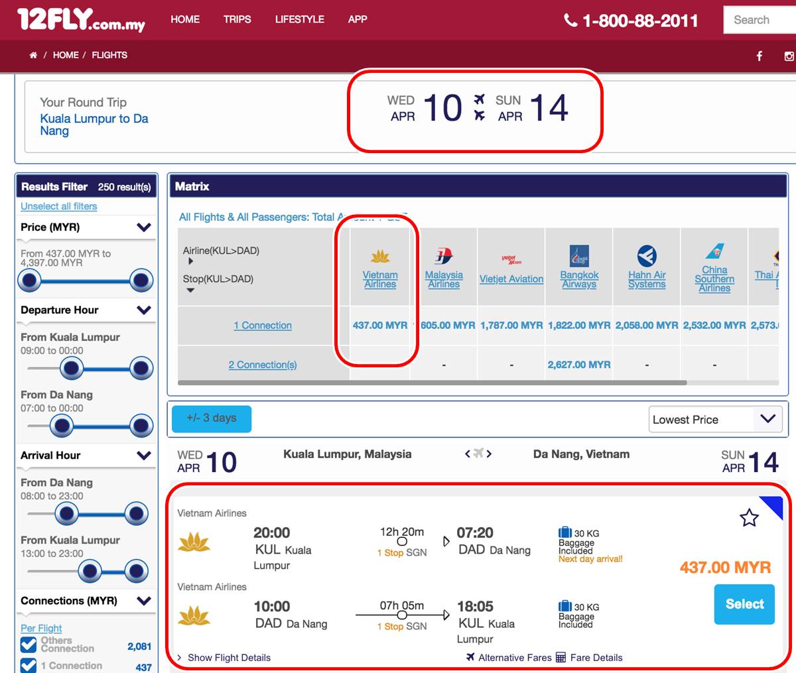The image size is (796, 673).
Task: Open the Facebook icon link
Action: click(760, 56)
